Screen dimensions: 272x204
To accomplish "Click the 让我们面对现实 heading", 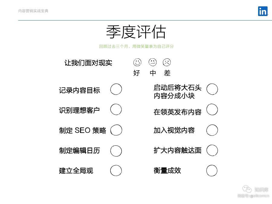I will [88, 63].
